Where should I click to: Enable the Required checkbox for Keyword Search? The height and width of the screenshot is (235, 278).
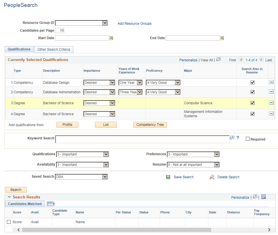(247, 139)
